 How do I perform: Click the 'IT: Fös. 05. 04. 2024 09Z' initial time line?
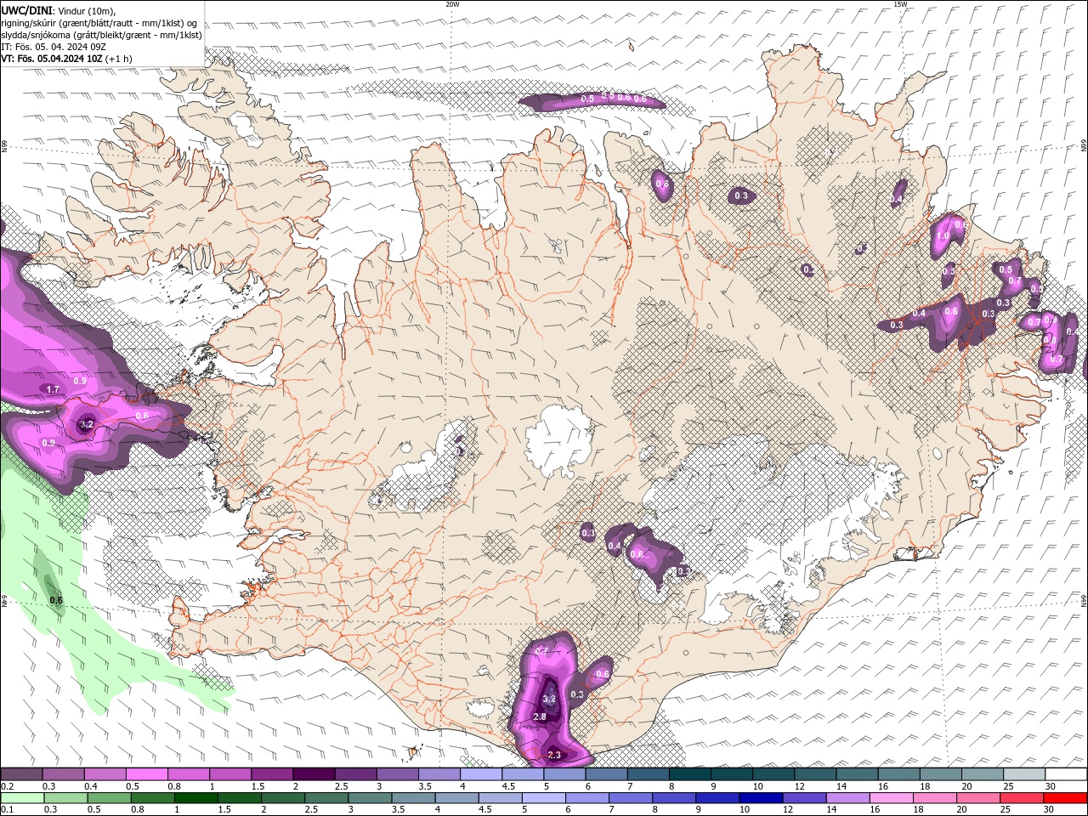(53, 47)
